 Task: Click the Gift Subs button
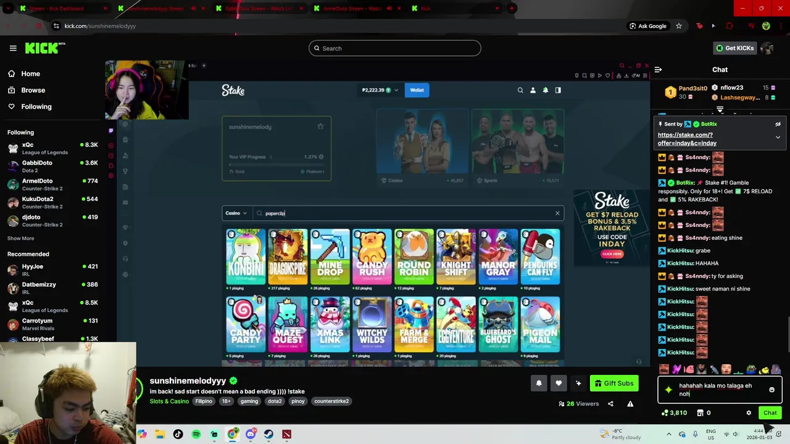coord(614,383)
